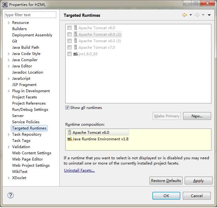Check the first Apache Tomcat v6.0 checkbox
This screenshot has height=208, width=217.
69,28
